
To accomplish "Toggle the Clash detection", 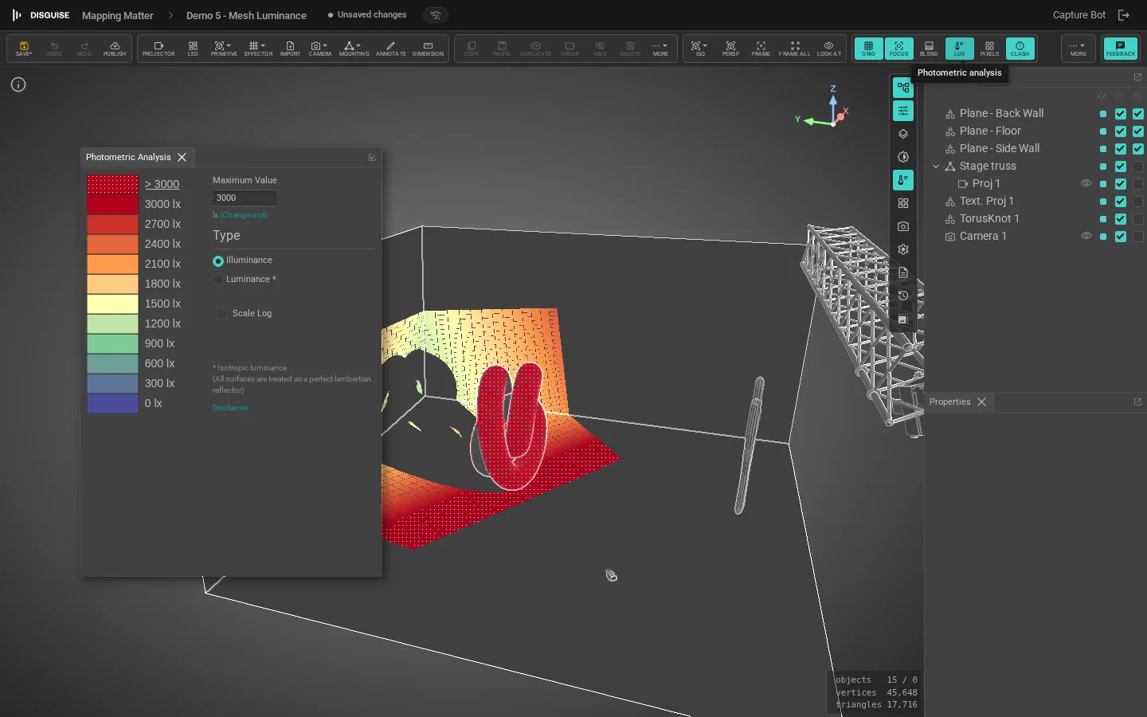I will point(1020,49).
